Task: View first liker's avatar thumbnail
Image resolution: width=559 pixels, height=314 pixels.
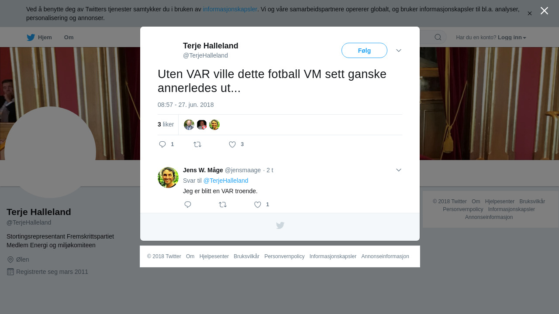Action: pyautogui.click(x=189, y=125)
